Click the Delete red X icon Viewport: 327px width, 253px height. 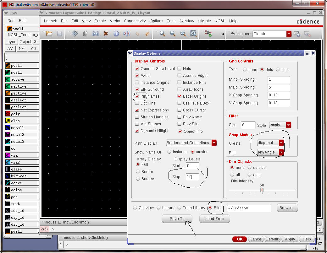point(106,34)
